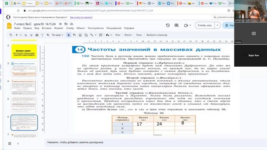The image size is (267, 150).
Task: Open the comments history icon
Action: click(x=176, y=25)
